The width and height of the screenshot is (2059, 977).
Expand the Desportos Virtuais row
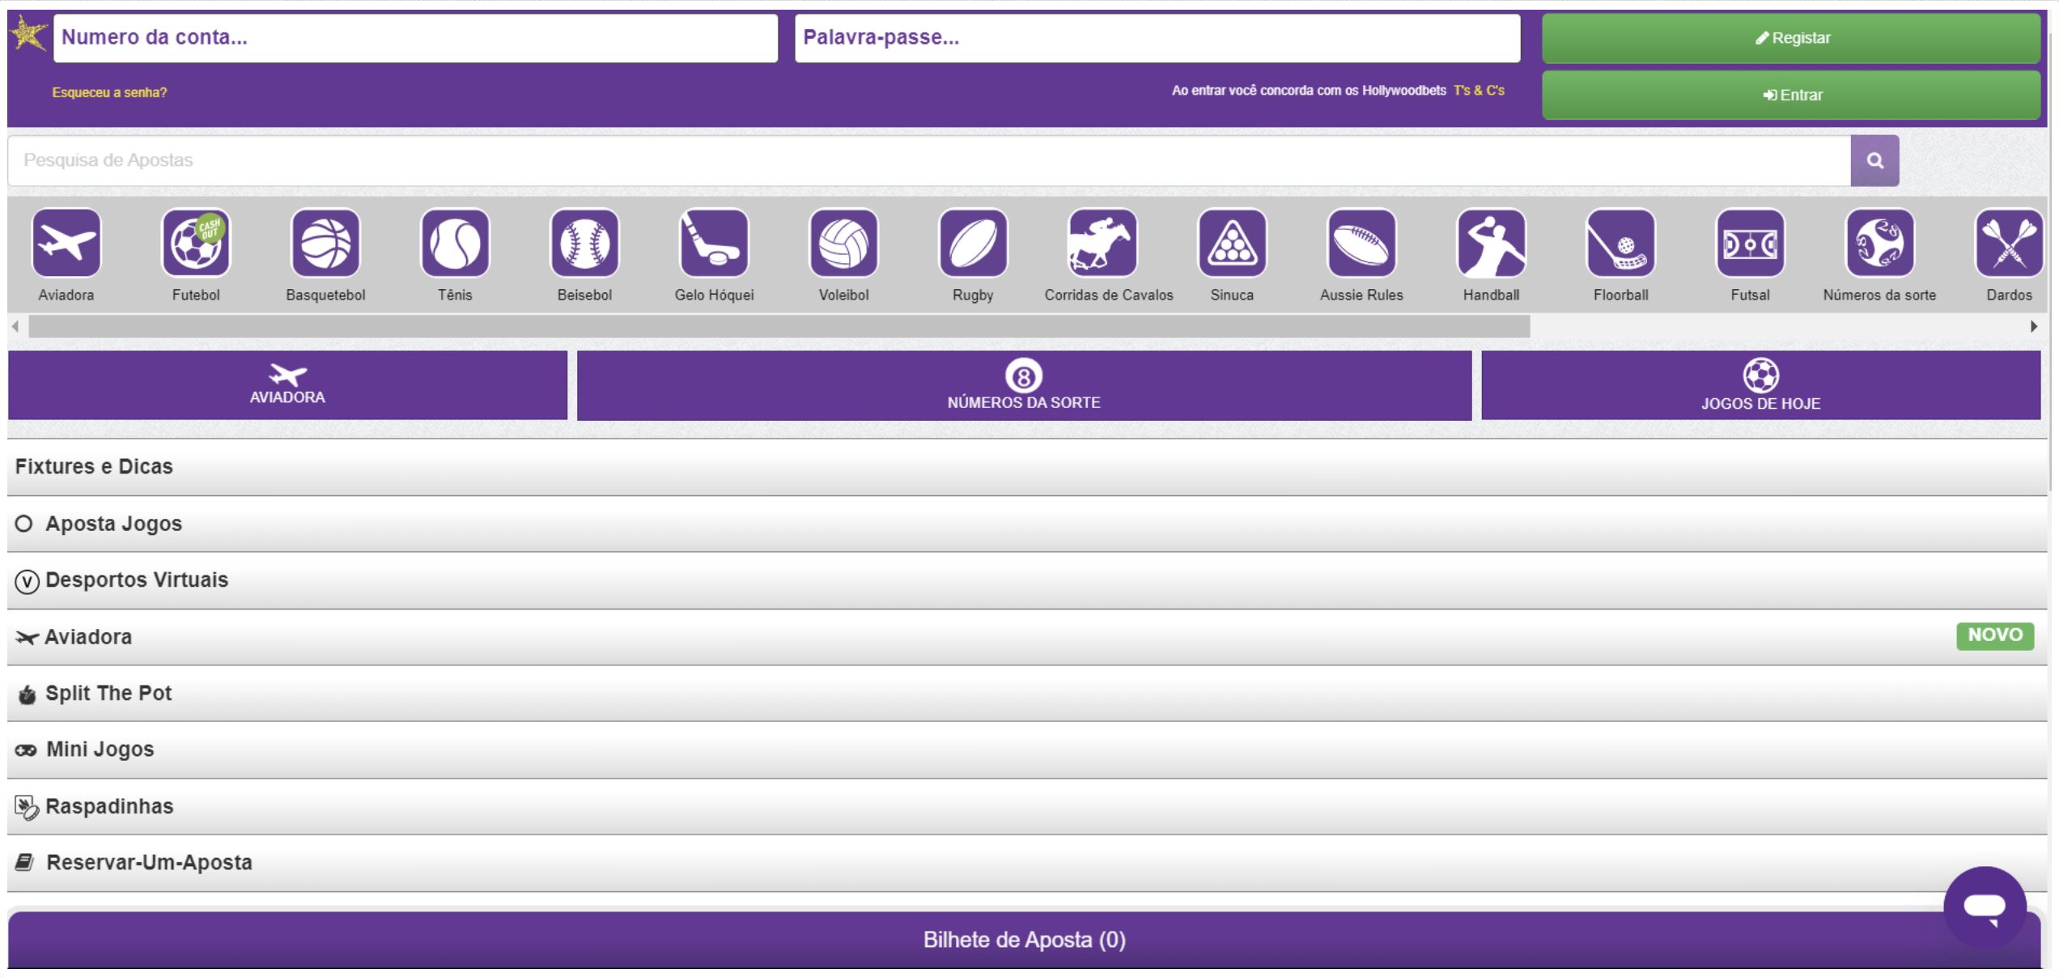click(x=1027, y=580)
